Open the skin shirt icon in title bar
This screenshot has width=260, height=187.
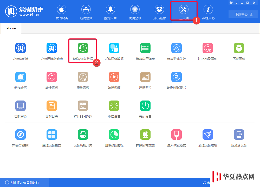[231, 3]
